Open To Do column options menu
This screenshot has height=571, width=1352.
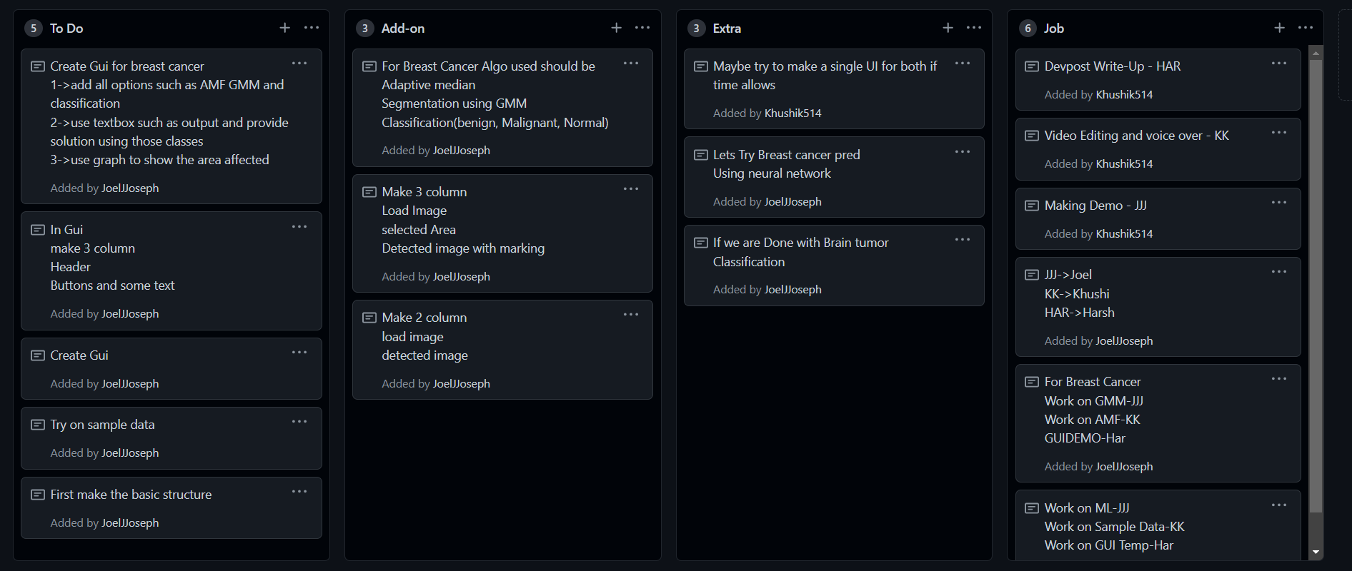tap(312, 28)
